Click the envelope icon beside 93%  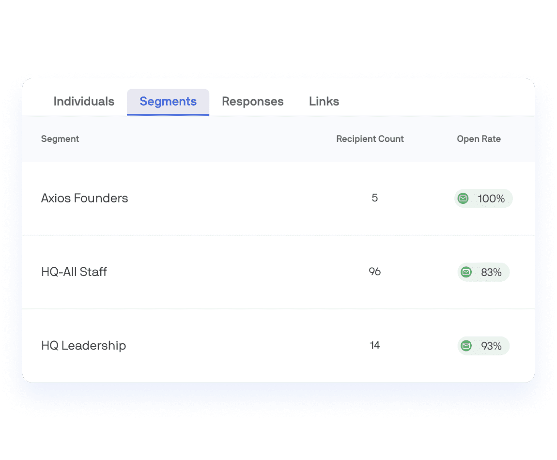[466, 346]
